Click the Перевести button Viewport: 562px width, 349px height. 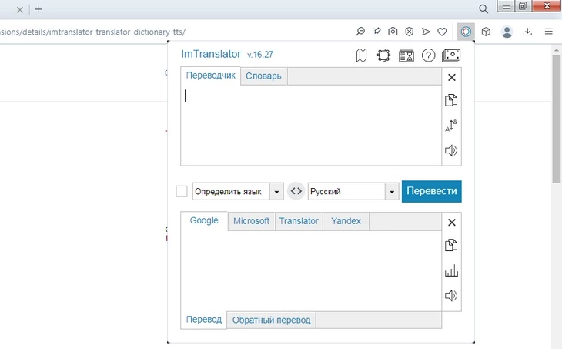[x=432, y=191]
